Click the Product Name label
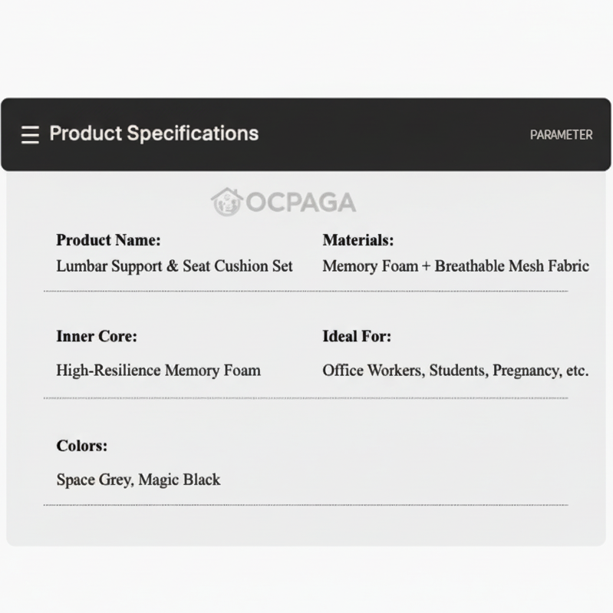Screen dimensions: 613x613 pyautogui.click(x=108, y=240)
